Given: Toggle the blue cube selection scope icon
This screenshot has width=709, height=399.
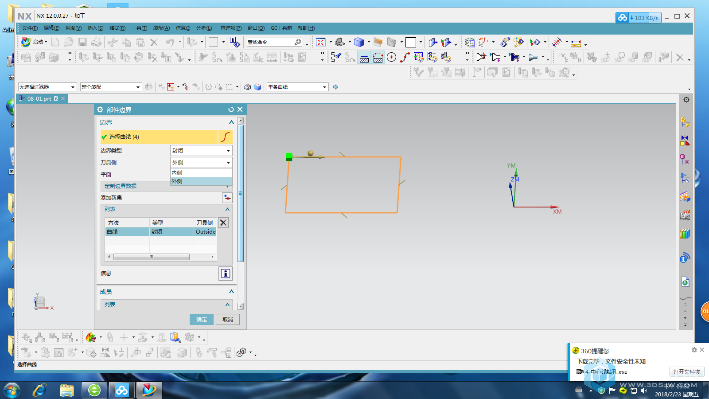Looking at the screenshot, I should [x=257, y=87].
